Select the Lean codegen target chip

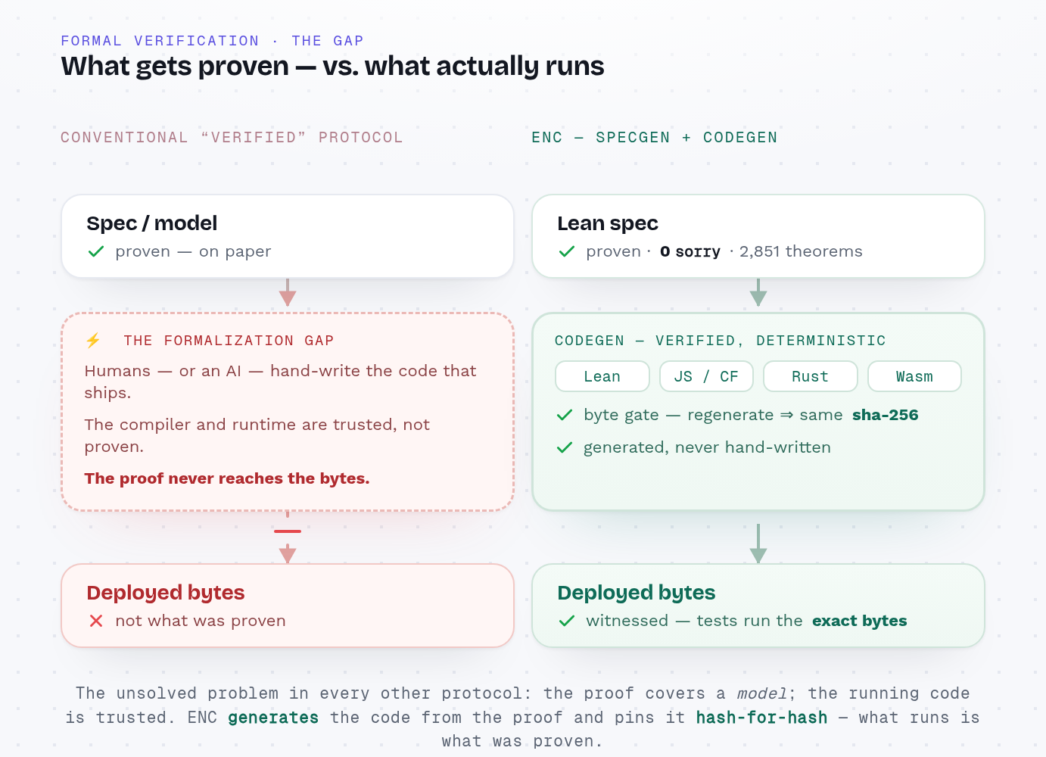pyautogui.click(x=602, y=376)
